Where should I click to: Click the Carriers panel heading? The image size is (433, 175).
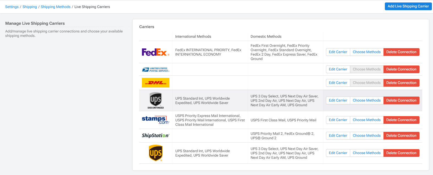[x=147, y=27]
